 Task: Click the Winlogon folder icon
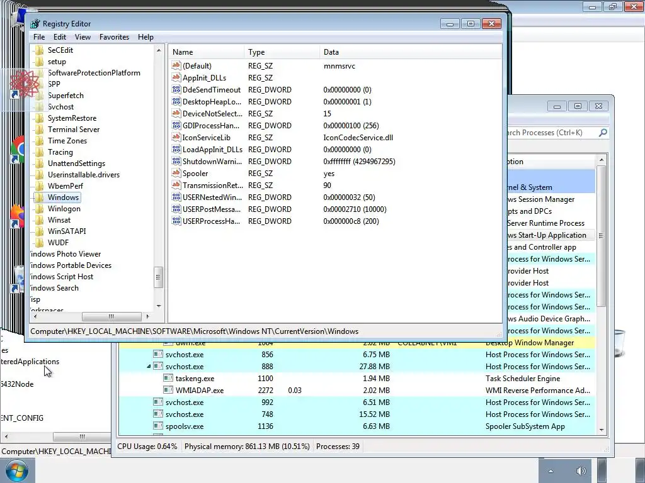click(40, 209)
